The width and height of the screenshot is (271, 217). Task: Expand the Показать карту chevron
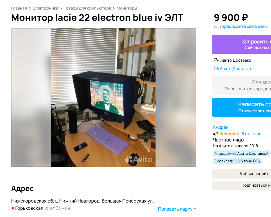195,209
